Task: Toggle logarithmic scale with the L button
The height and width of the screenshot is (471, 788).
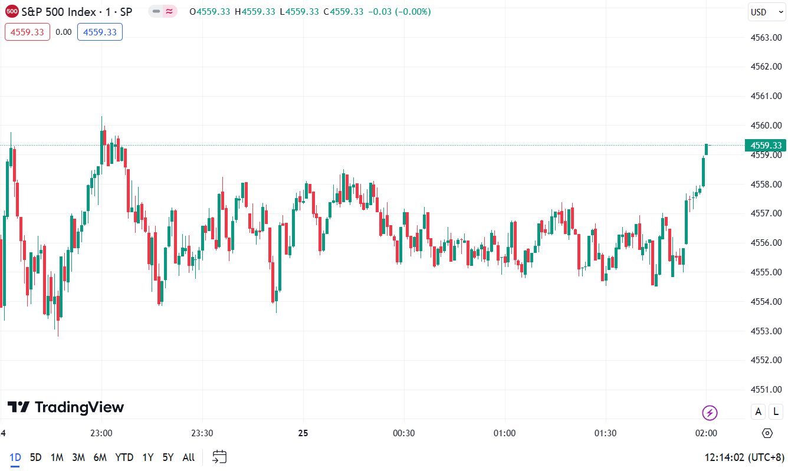Action: 776,411
